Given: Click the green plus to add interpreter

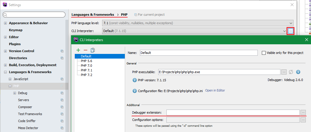Looking at the screenshot, I should (78, 50).
